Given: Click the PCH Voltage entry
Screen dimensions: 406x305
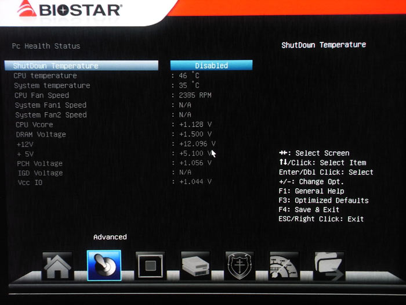Looking at the screenshot, I should [39, 163].
